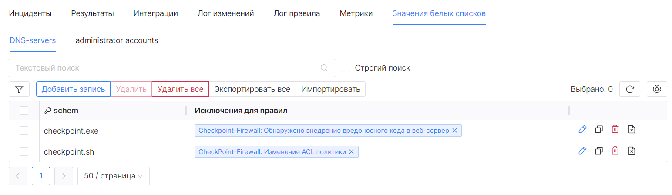Edit the checkpoint.exe entry
The width and height of the screenshot is (672, 195).
coord(582,129)
